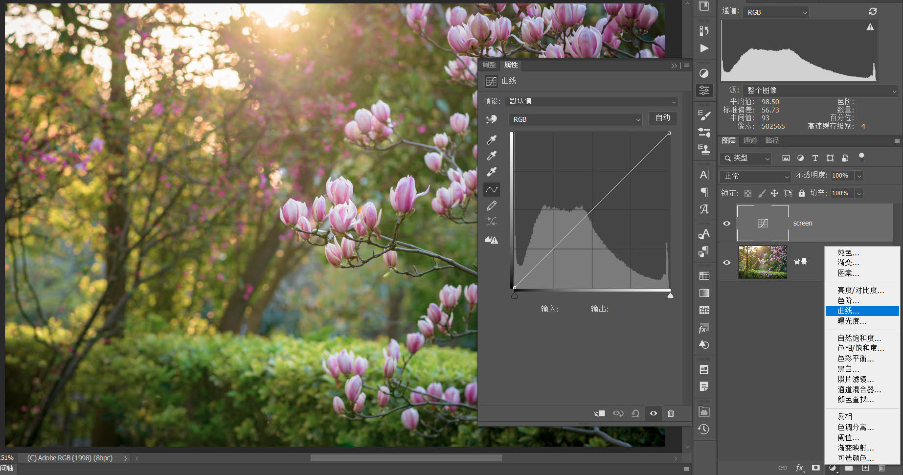Click the layer styles fx icon in the Layers panel
Image resolution: width=903 pixels, height=475 pixels.
point(799,468)
